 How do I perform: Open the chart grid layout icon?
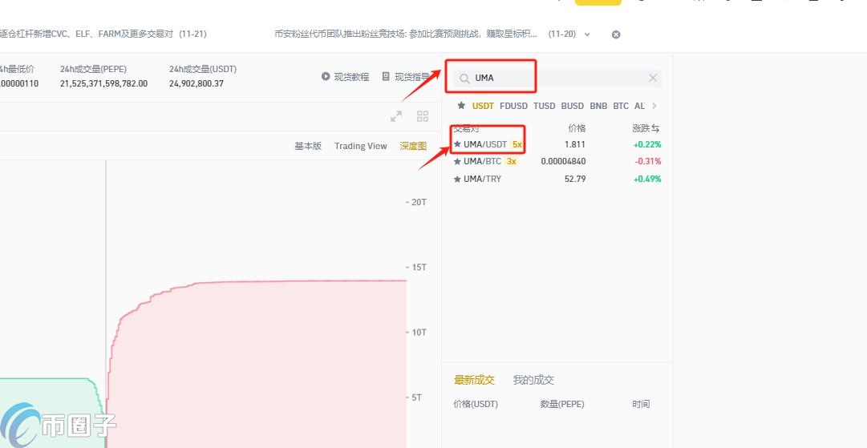coord(423,116)
